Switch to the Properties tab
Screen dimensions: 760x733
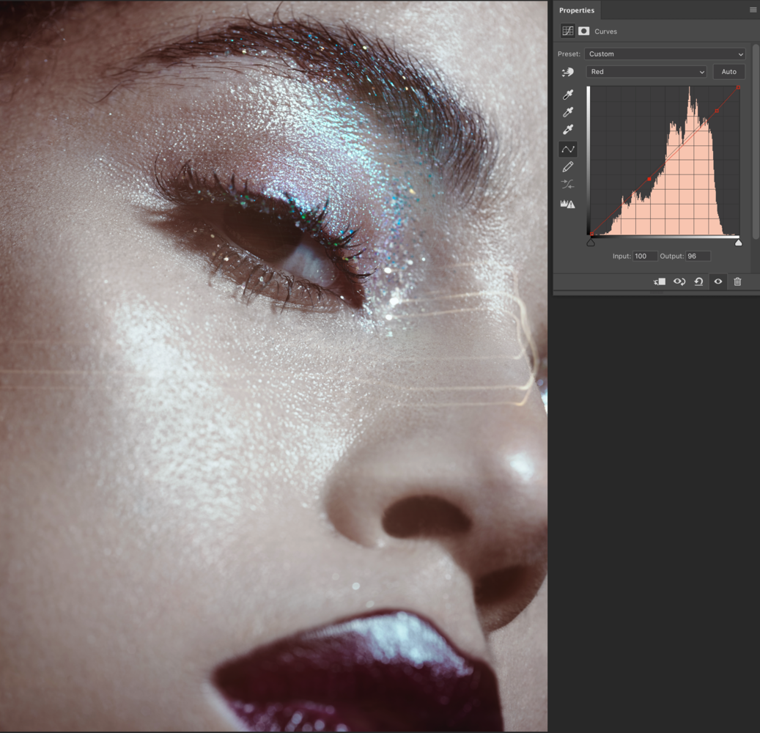click(x=577, y=10)
